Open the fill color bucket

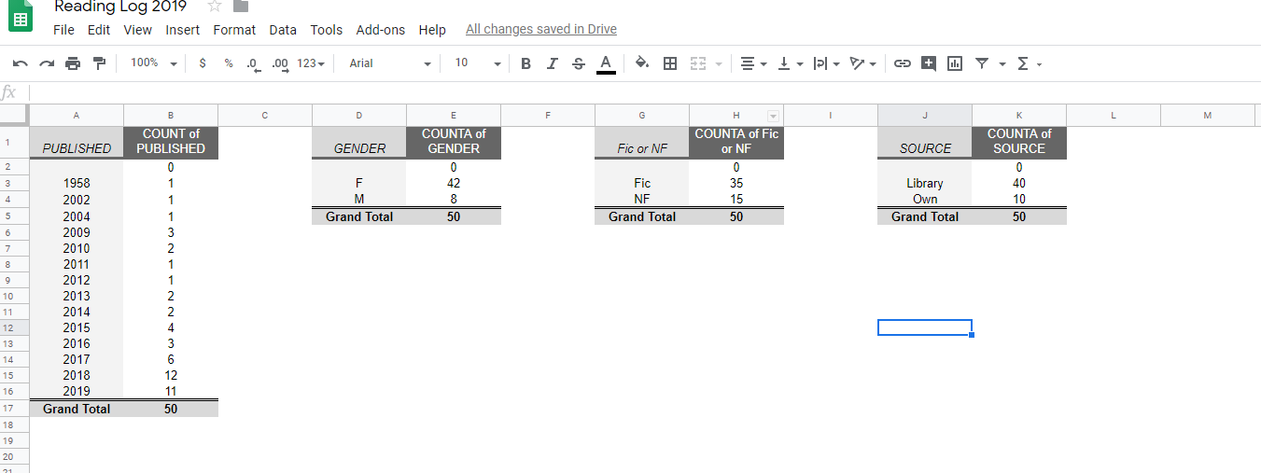(x=641, y=63)
